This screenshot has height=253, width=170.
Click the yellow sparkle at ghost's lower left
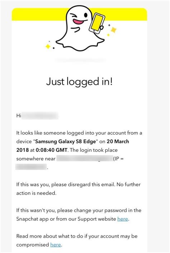pyautogui.click(x=48, y=47)
